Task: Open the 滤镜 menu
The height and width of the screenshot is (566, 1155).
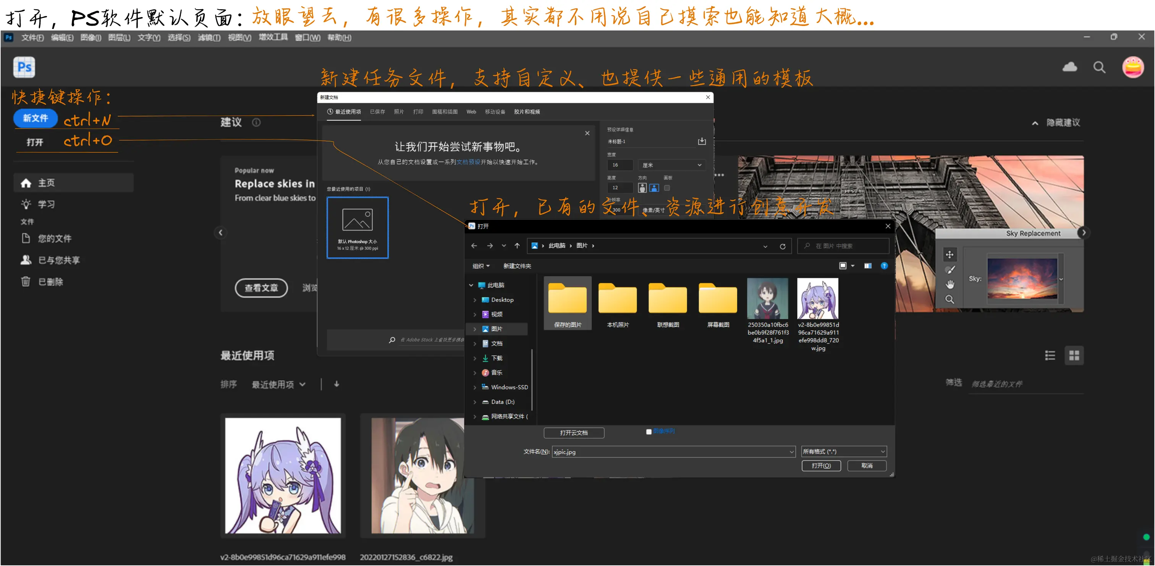Action: pyautogui.click(x=209, y=38)
